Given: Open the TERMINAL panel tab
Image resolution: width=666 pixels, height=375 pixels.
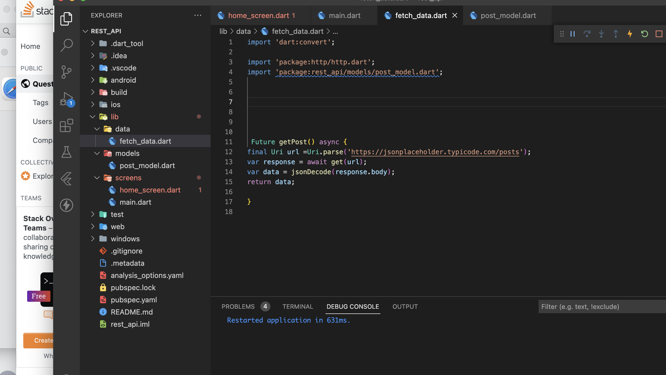Looking at the screenshot, I should [298, 306].
